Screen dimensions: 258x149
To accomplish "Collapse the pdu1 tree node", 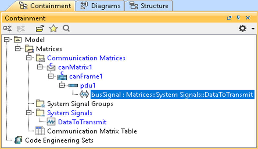I will (x=62, y=85).
